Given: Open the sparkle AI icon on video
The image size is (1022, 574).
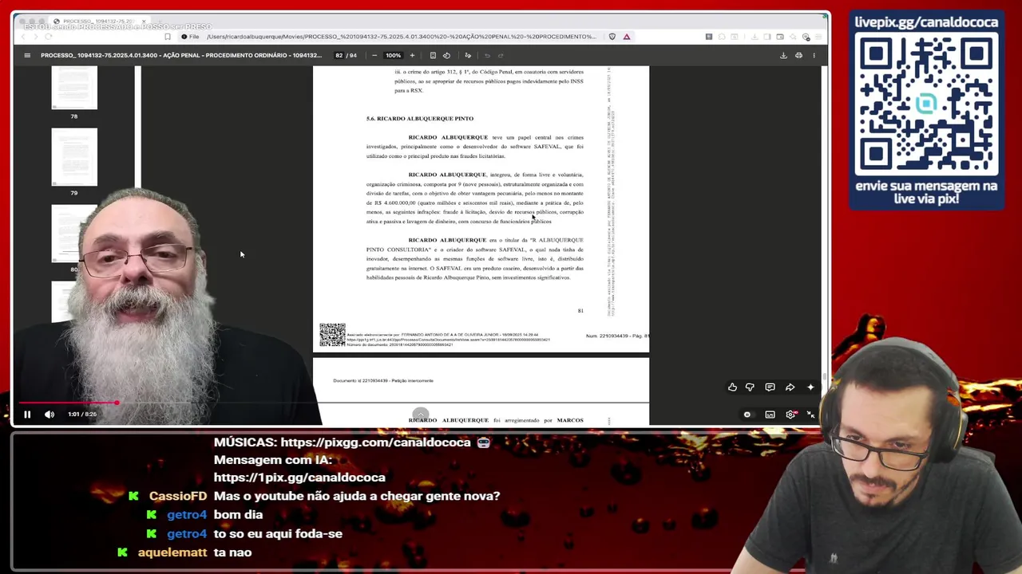Looking at the screenshot, I should click(810, 387).
